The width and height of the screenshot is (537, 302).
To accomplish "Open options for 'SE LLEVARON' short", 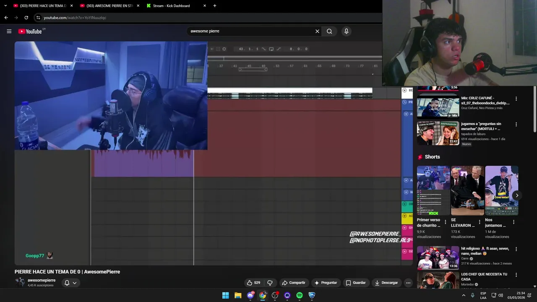I will [480, 222].
